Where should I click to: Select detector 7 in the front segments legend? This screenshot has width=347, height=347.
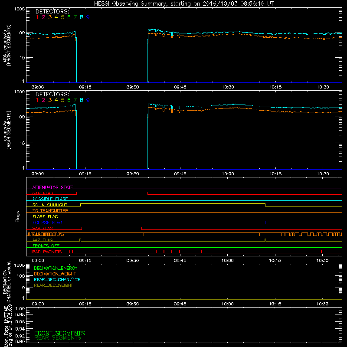click(x=75, y=17)
